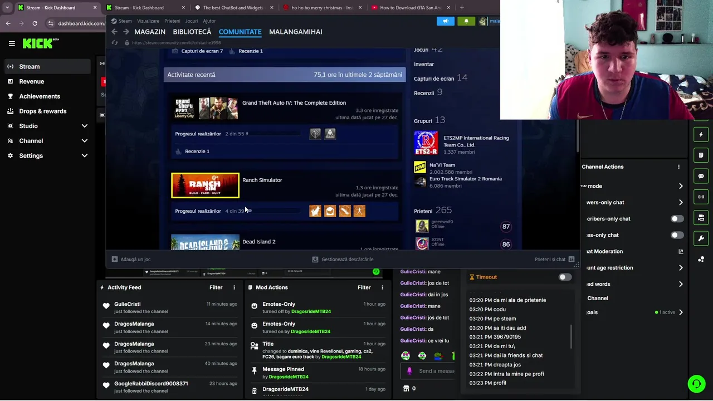713x401 pixels.
Task: Click the Steam forward arrow
Action: (126, 32)
